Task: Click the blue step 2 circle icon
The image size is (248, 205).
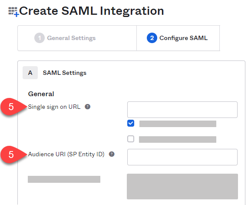Action: point(152,38)
